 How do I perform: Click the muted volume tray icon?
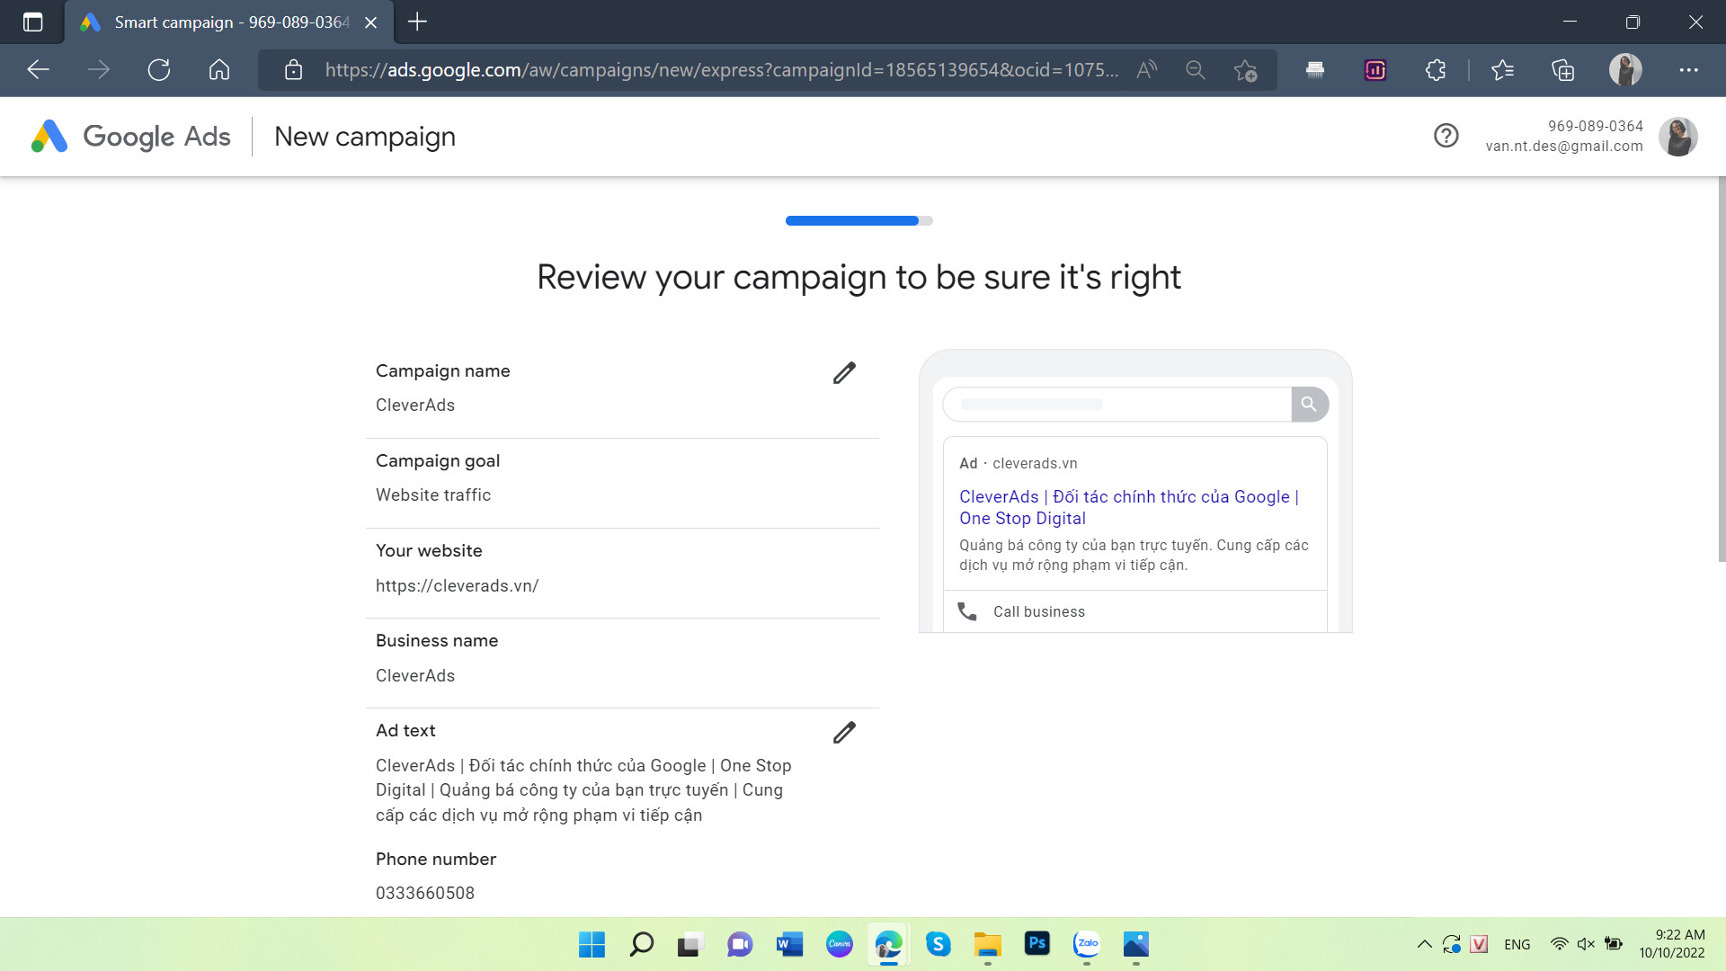coord(1586,944)
